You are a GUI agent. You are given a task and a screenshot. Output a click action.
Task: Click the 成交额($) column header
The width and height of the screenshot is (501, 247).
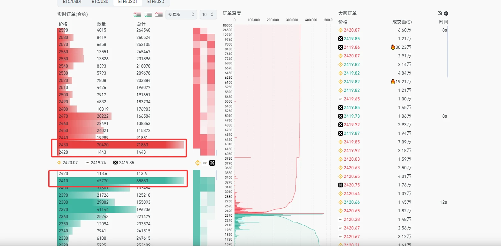[402, 22]
